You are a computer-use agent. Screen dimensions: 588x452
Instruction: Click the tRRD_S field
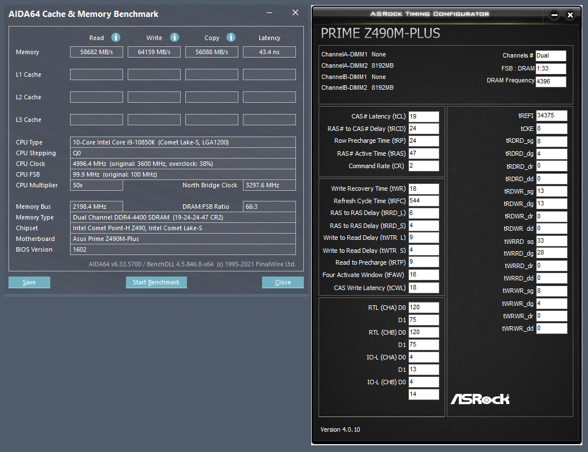click(x=424, y=226)
